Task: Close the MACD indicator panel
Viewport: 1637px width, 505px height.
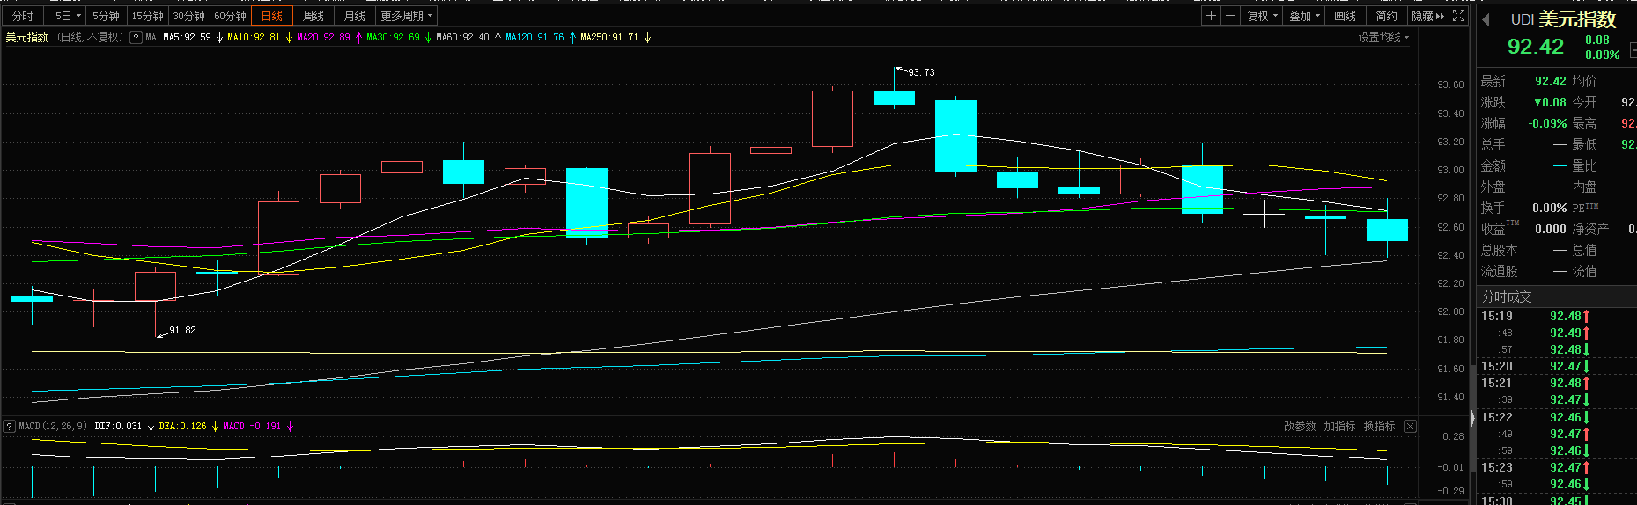Action: 1410,426
